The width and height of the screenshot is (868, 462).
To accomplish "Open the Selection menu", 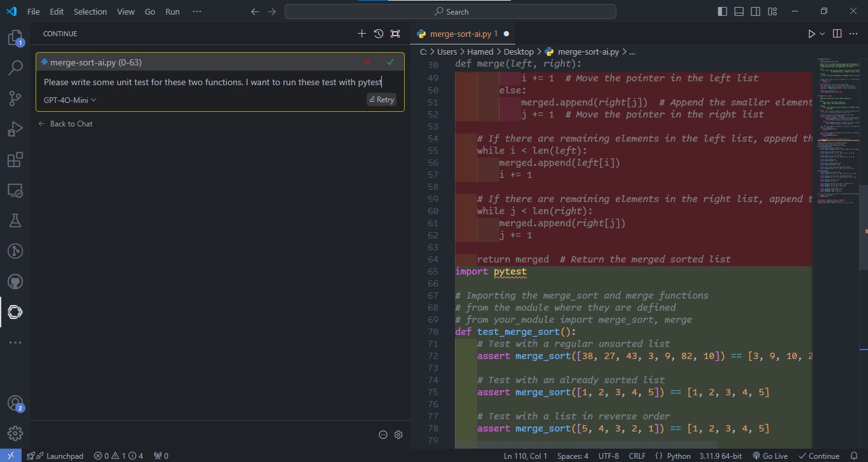I will coord(90,11).
